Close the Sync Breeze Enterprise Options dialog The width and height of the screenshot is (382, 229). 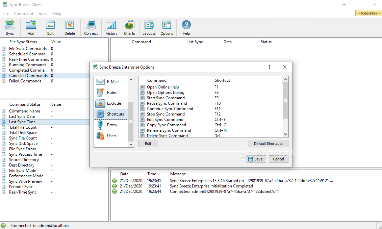(284, 67)
